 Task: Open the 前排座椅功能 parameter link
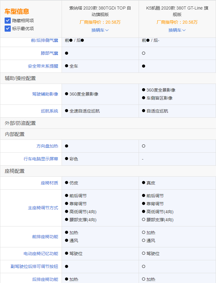click(x=45, y=237)
